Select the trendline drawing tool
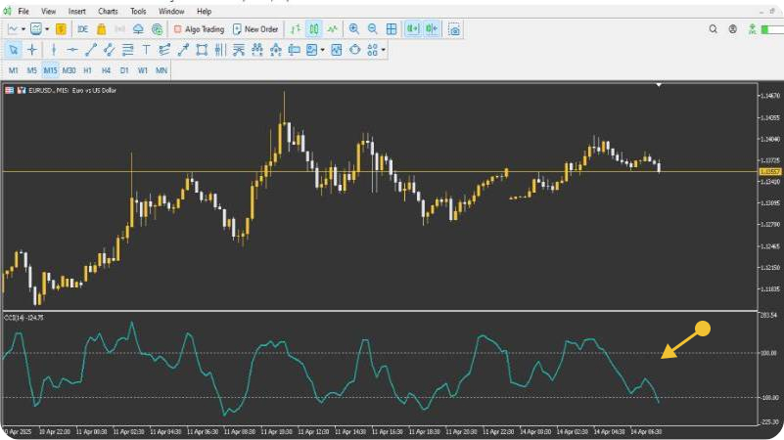 pyautogui.click(x=90, y=50)
